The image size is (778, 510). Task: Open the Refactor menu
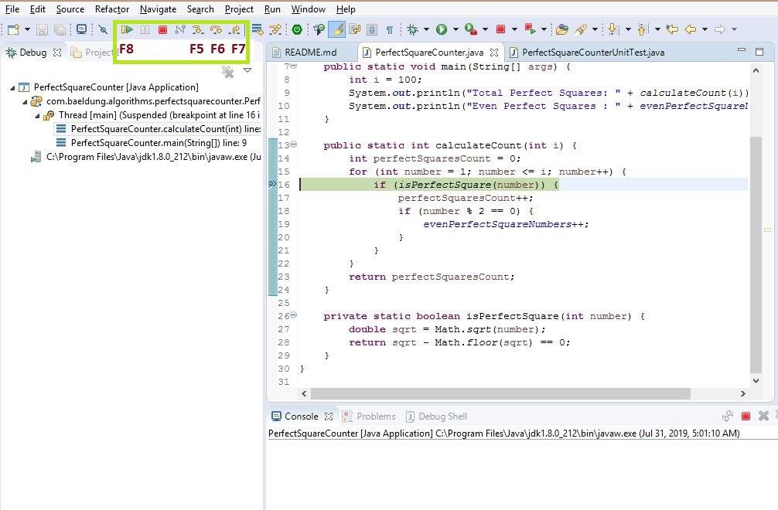pyautogui.click(x=112, y=9)
